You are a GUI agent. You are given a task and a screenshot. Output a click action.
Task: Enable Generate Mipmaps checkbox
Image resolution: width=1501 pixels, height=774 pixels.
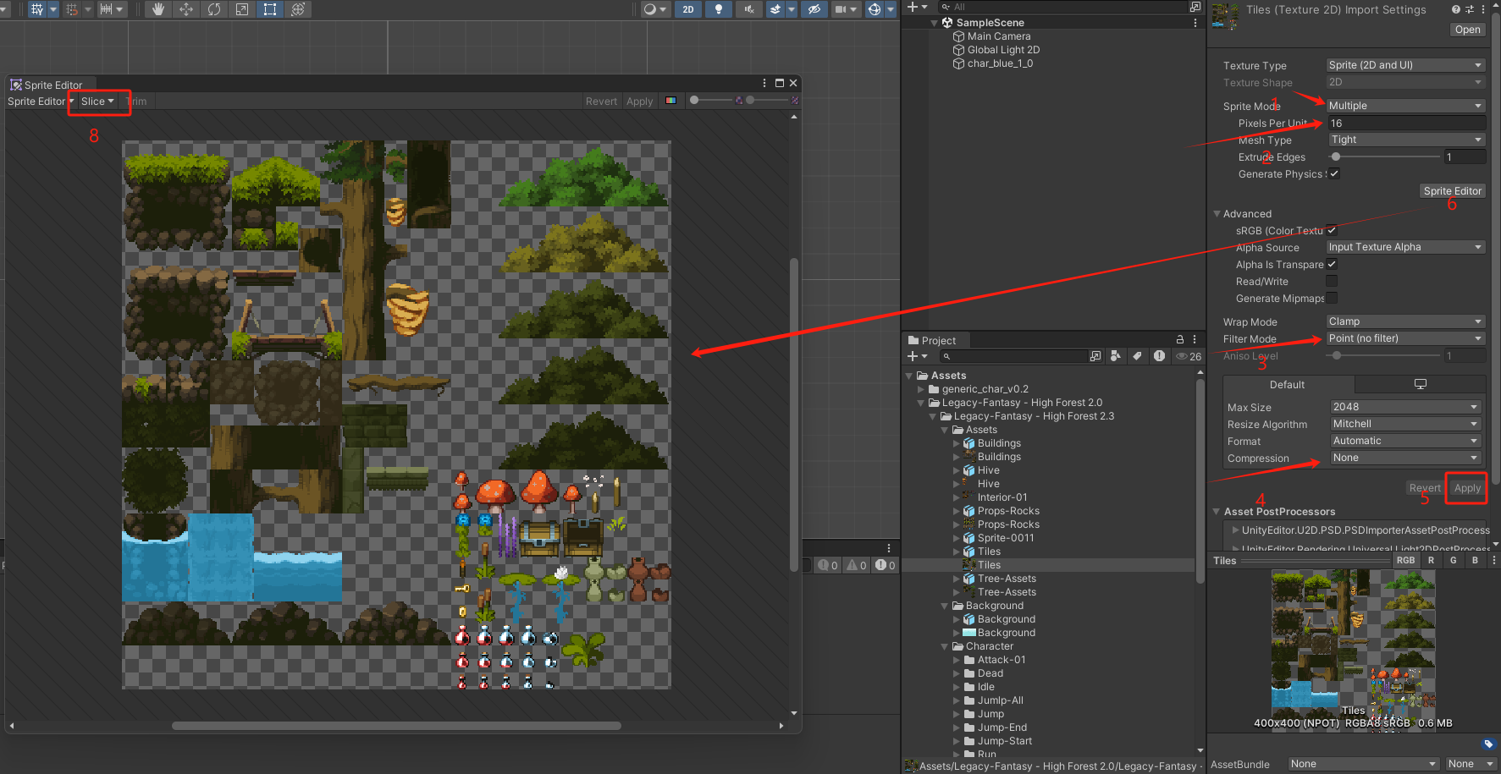(x=1332, y=298)
